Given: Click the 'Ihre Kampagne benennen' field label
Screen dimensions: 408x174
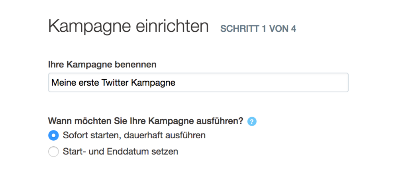Looking at the screenshot, I should [x=102, y=65].
